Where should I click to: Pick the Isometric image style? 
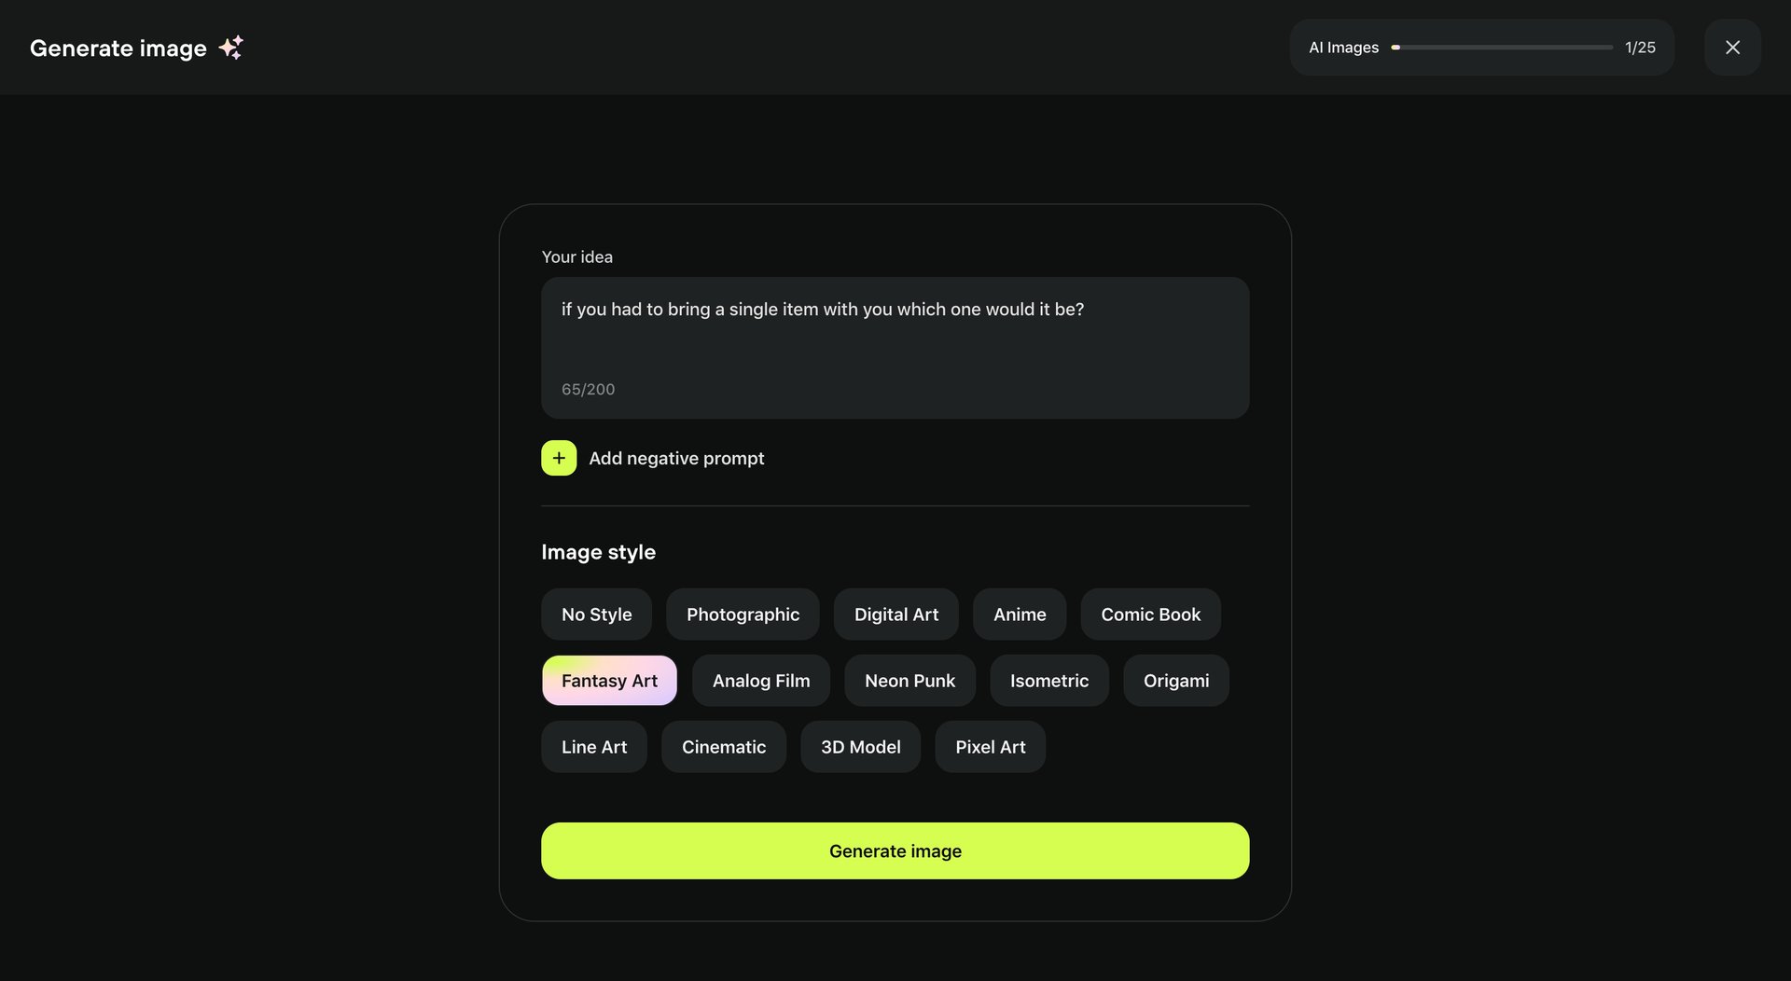[1049, 680]
